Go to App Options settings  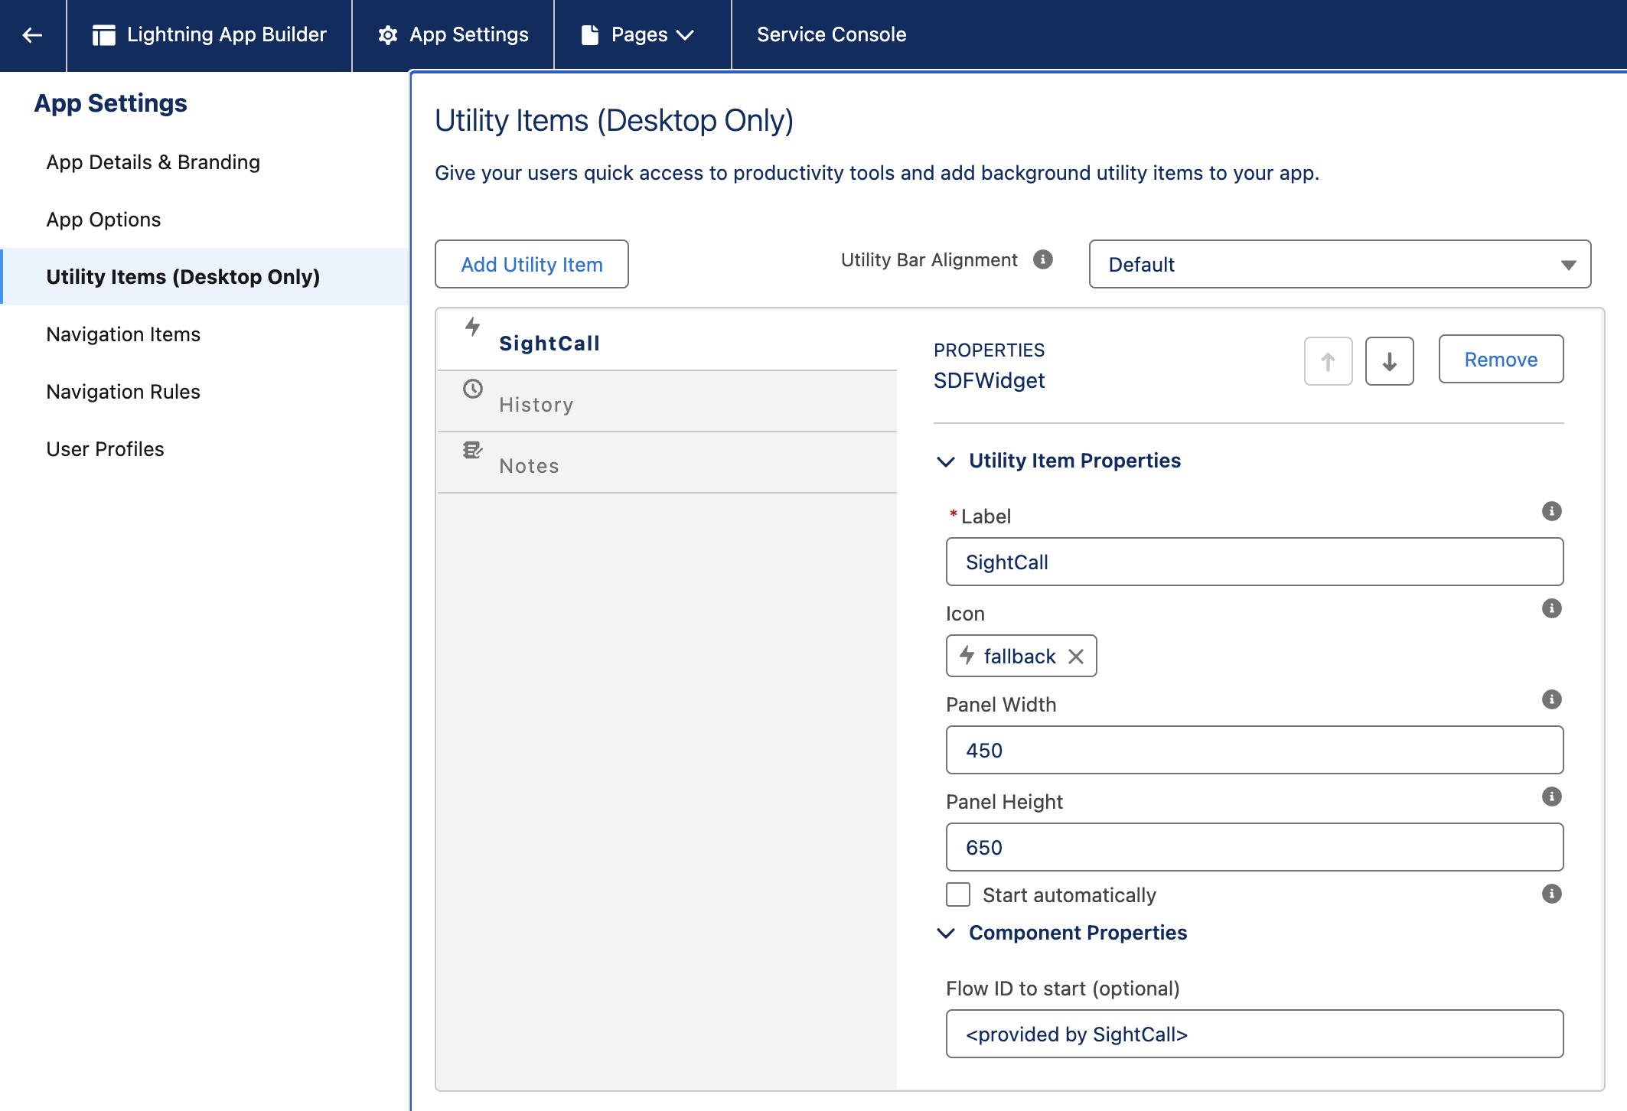[x=103, y=220]
